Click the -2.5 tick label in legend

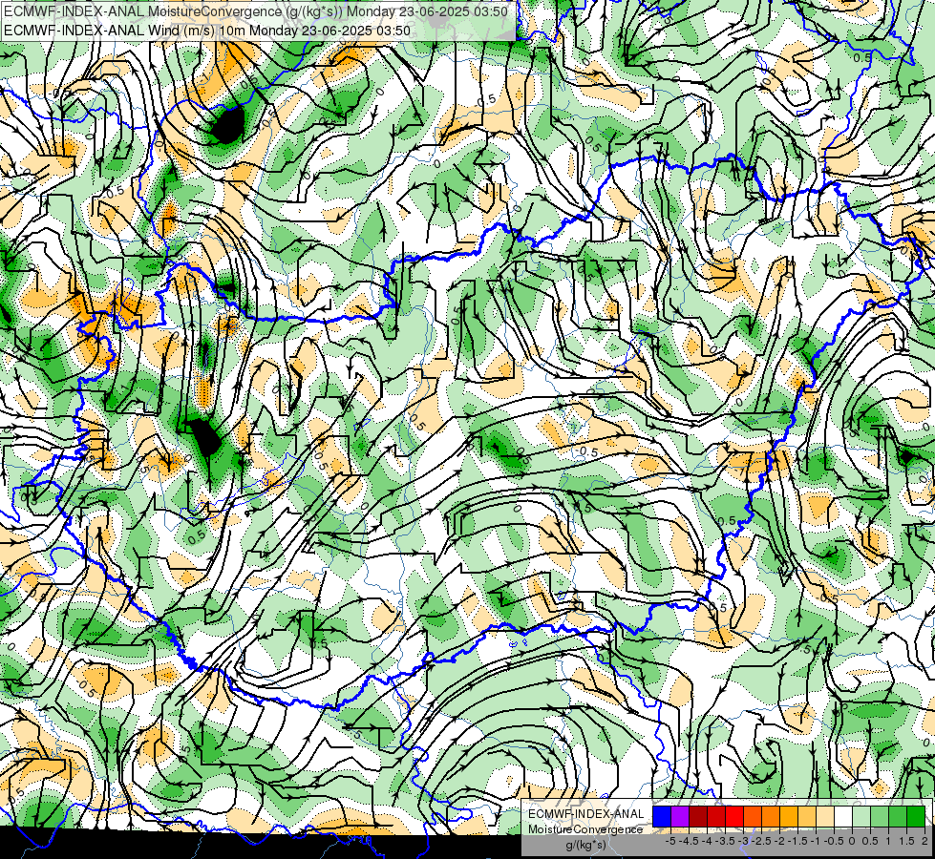tap(761, 841)
